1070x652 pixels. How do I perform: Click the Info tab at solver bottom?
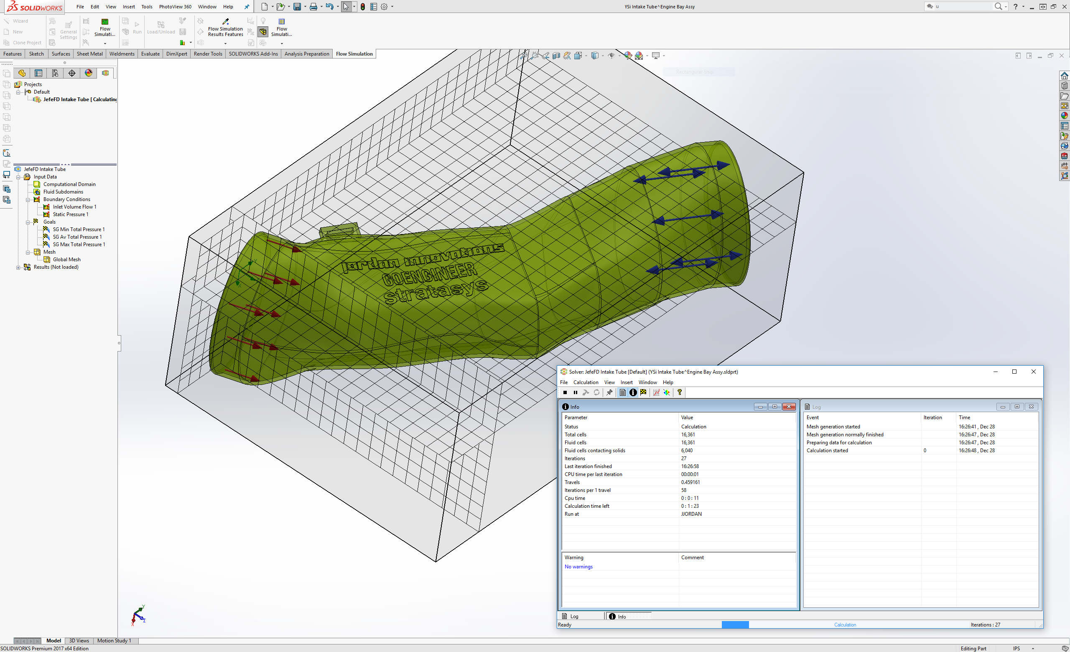point(628,616)
